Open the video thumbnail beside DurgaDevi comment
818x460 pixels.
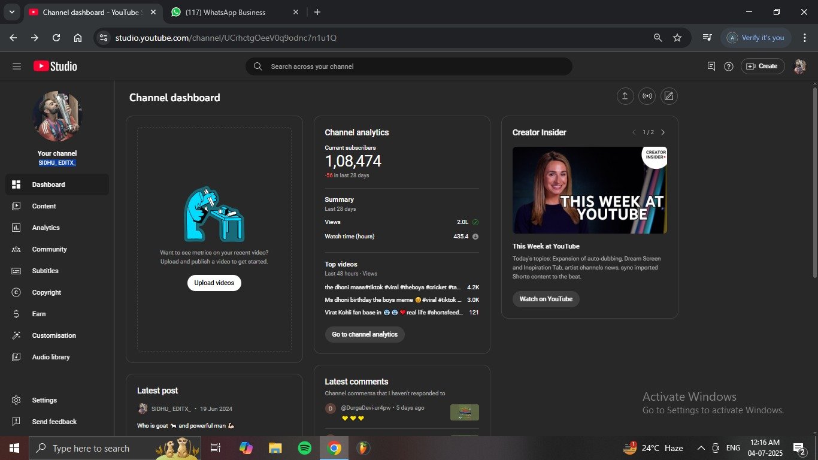tap(465, 413)
